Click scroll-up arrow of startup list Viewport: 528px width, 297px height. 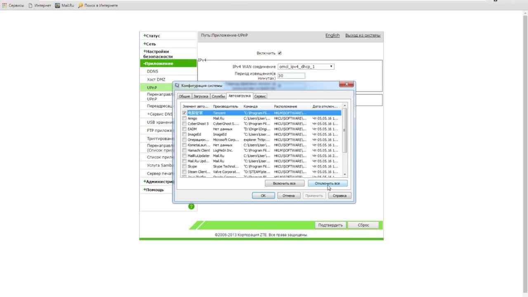pos(345,106)
